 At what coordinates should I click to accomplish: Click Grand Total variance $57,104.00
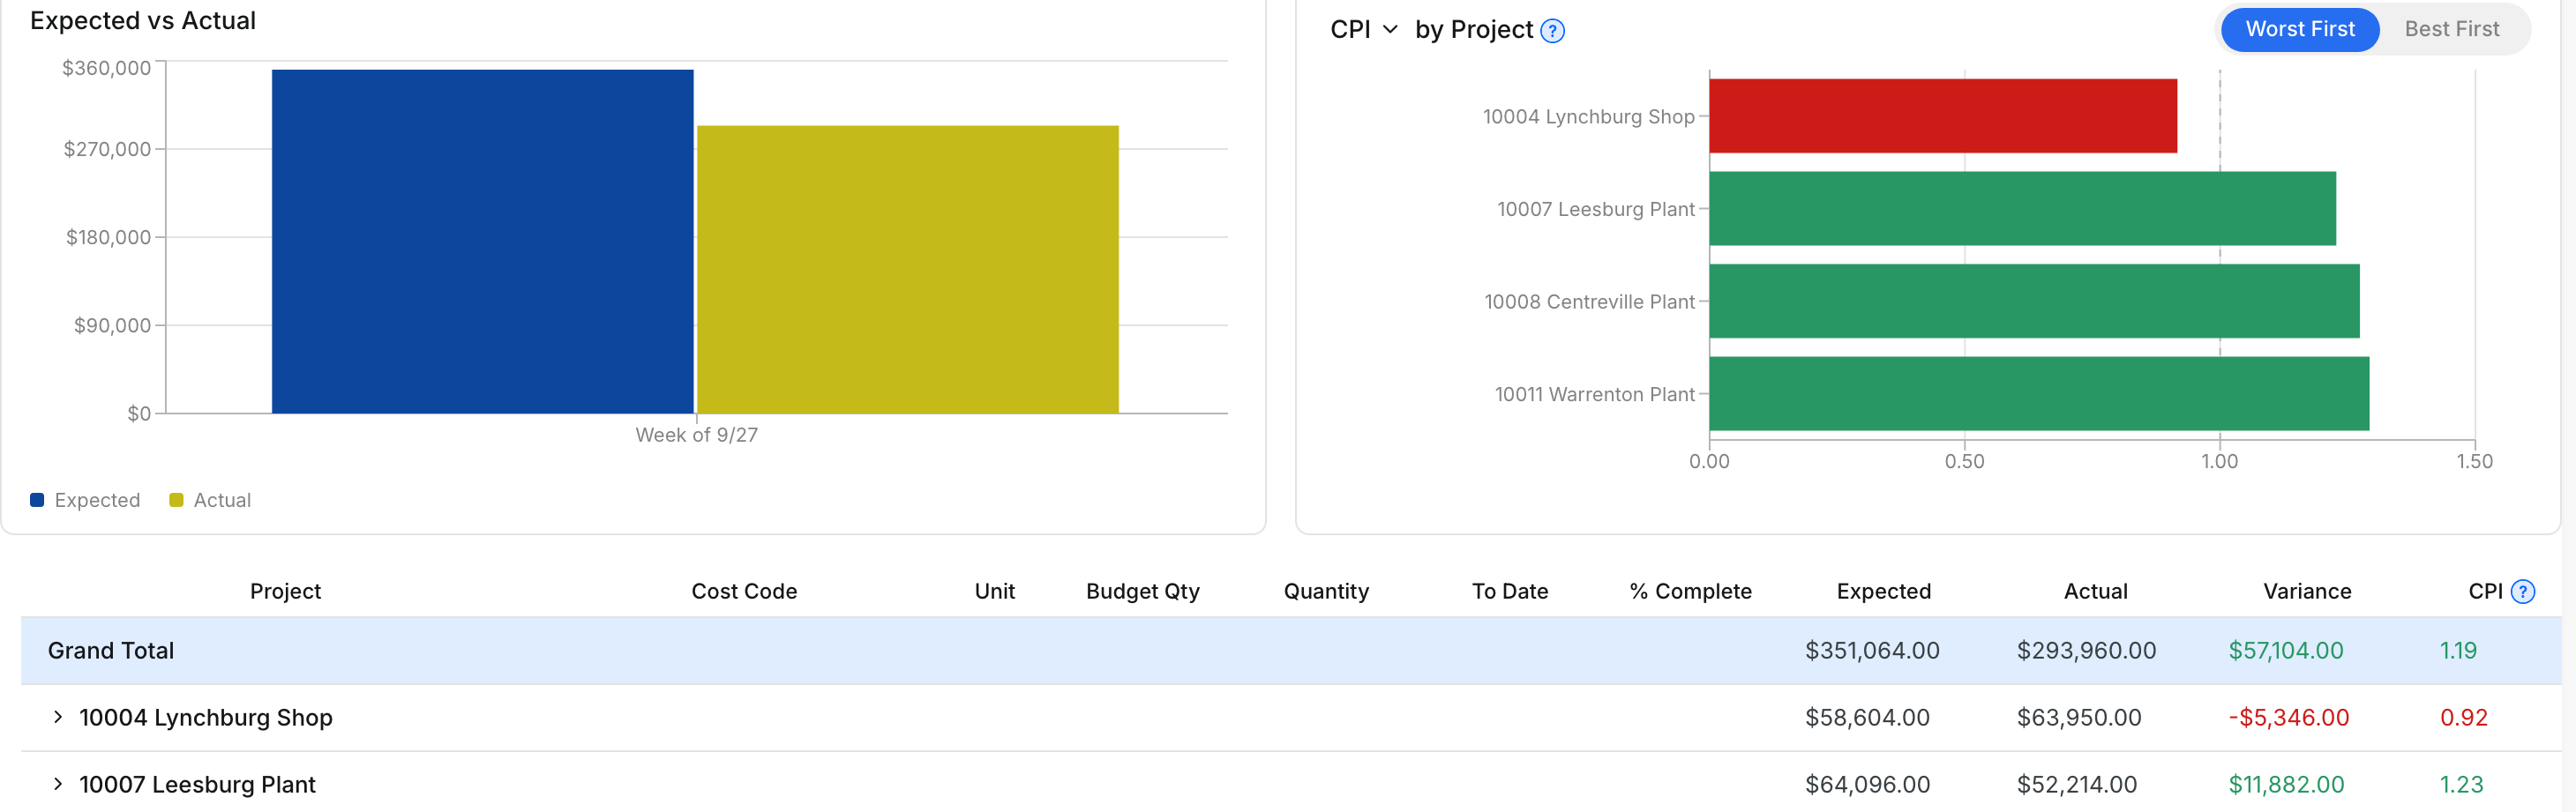tap(2285, 650)
